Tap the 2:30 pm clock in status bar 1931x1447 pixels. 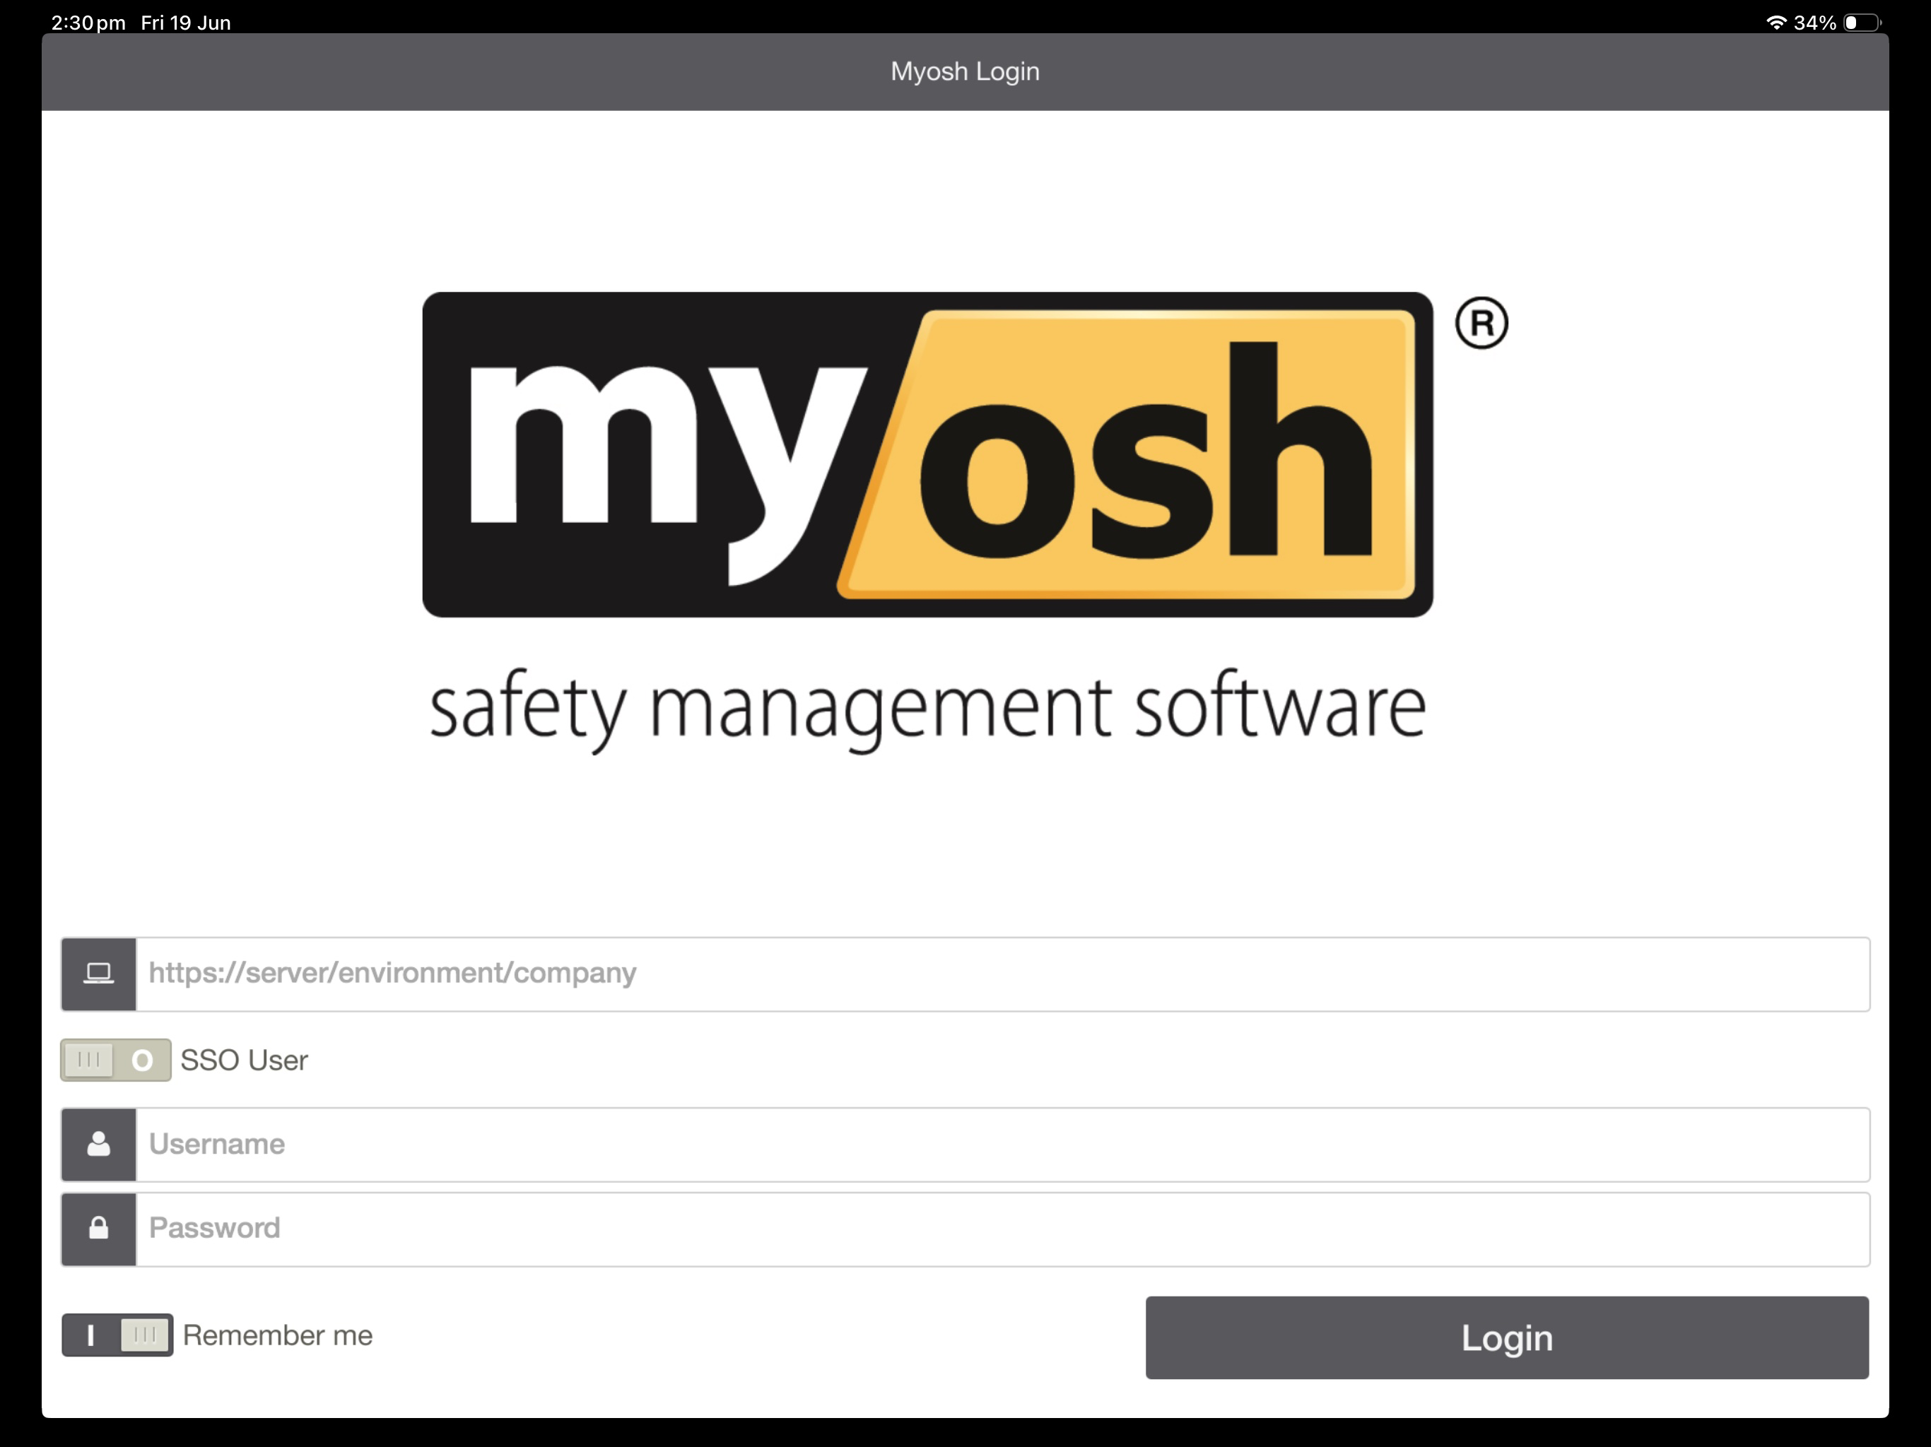[88, 23]
